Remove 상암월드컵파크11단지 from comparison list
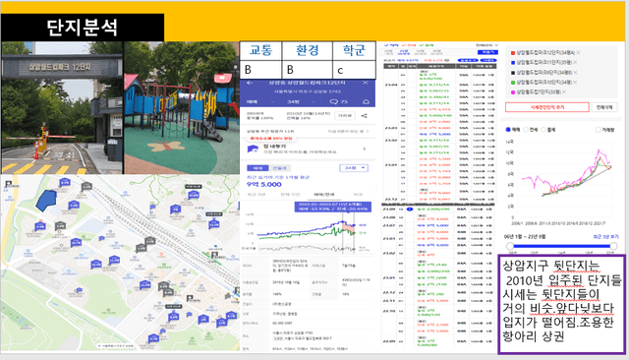This screenshot has height=360, width=629. 575,62
